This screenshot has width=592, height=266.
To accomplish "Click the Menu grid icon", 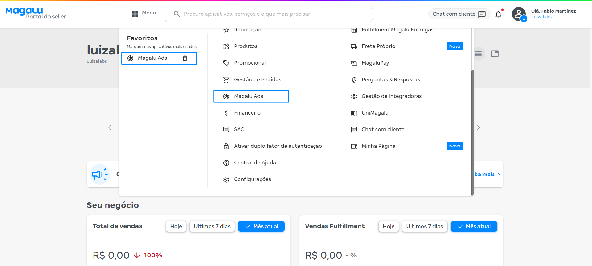I will (135, 14).
